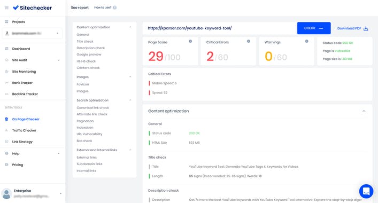Collapse the Content optimization report section
Viewport: 378px width, 203px height.
pos(364,111)
